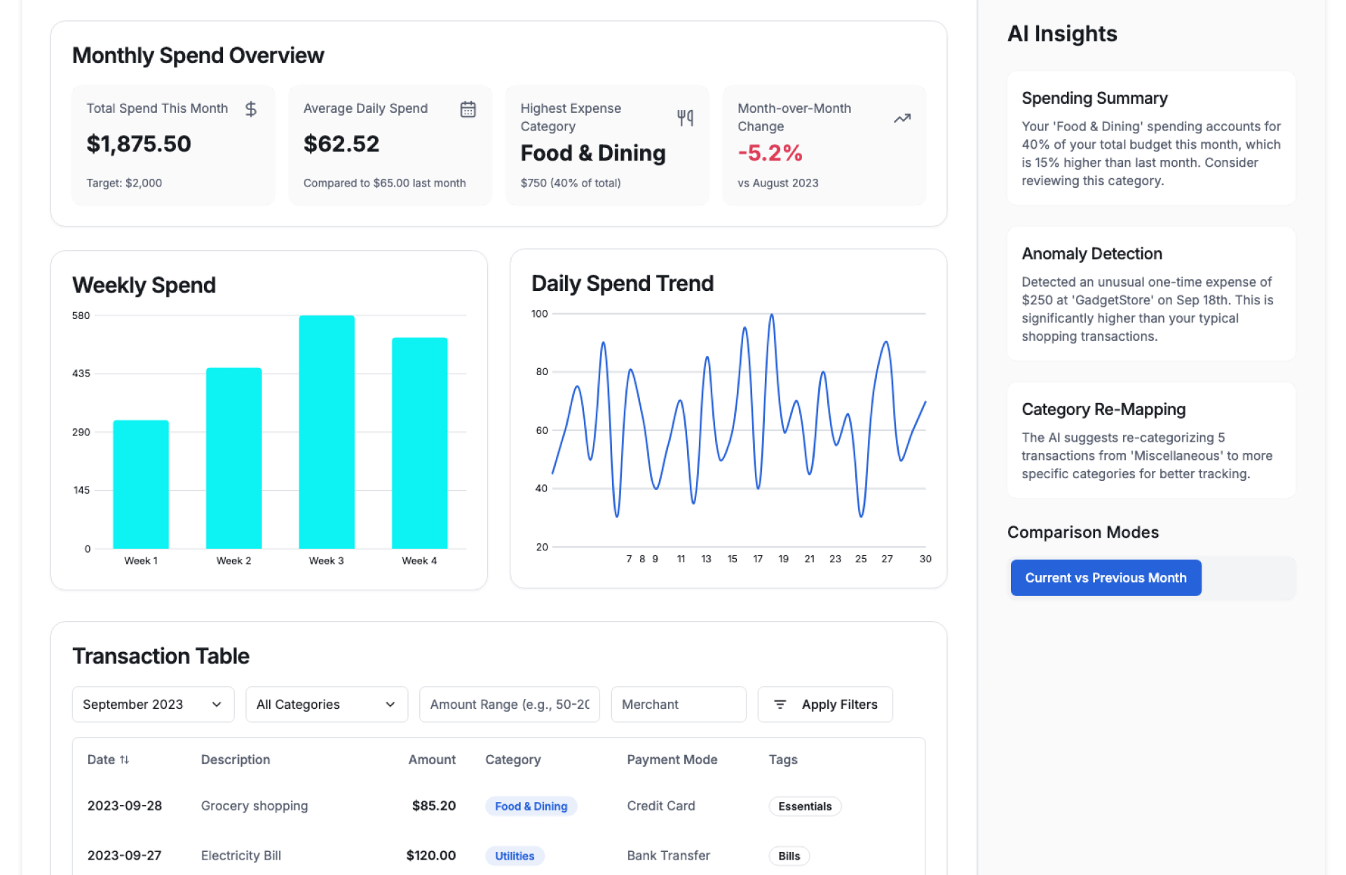
Task: Click the empty right side of comparison toggle
Action: click(x=1248, y=578)
